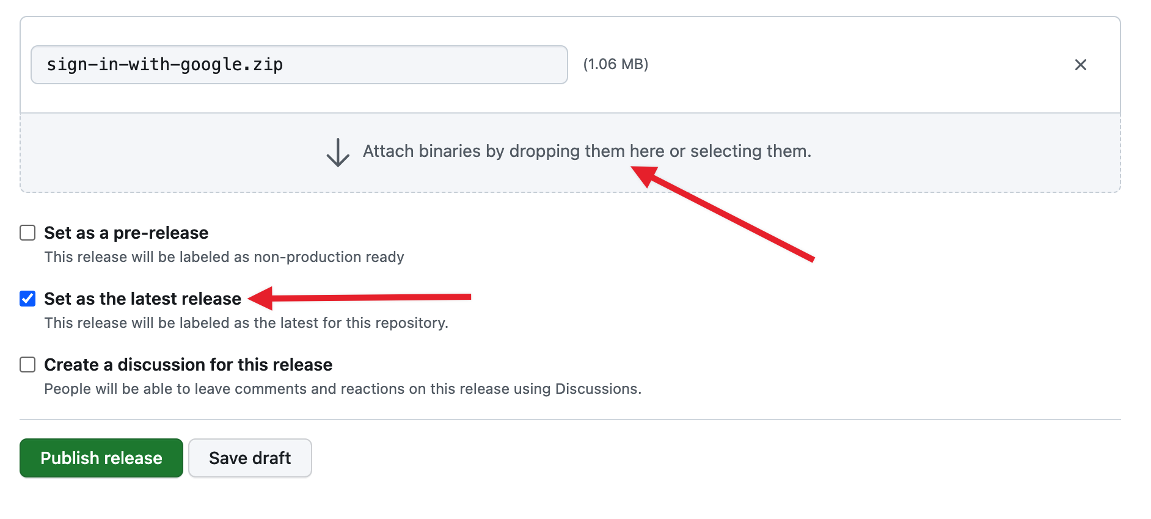The width and height of the screenshot is (1151, 519).
Task: Remove the sign-in-with-google.zip attachment
Action: pos(1080,65)
